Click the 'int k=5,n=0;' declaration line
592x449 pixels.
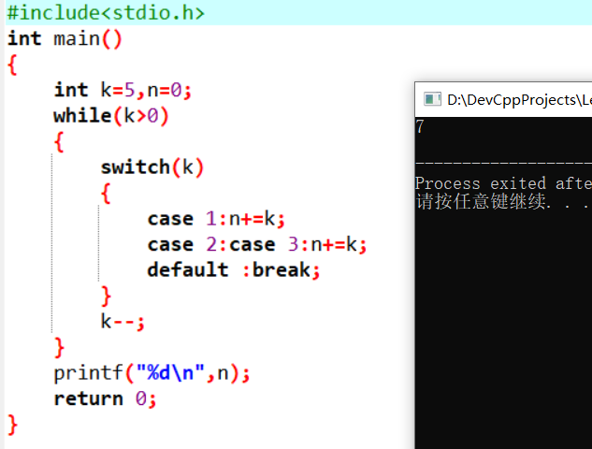123,90
